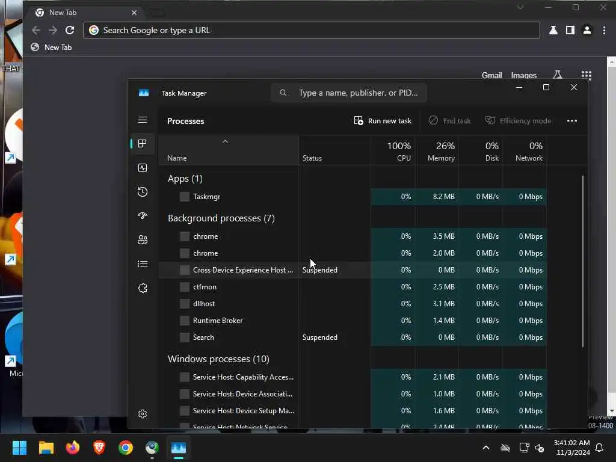This screenshot has width=616, height=462.
Task: Select Service Host: Capability Access row
Action: 353,377
